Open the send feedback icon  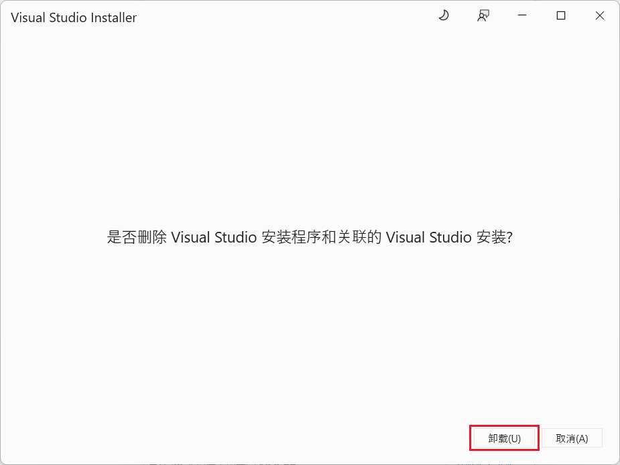coord(483,15)
